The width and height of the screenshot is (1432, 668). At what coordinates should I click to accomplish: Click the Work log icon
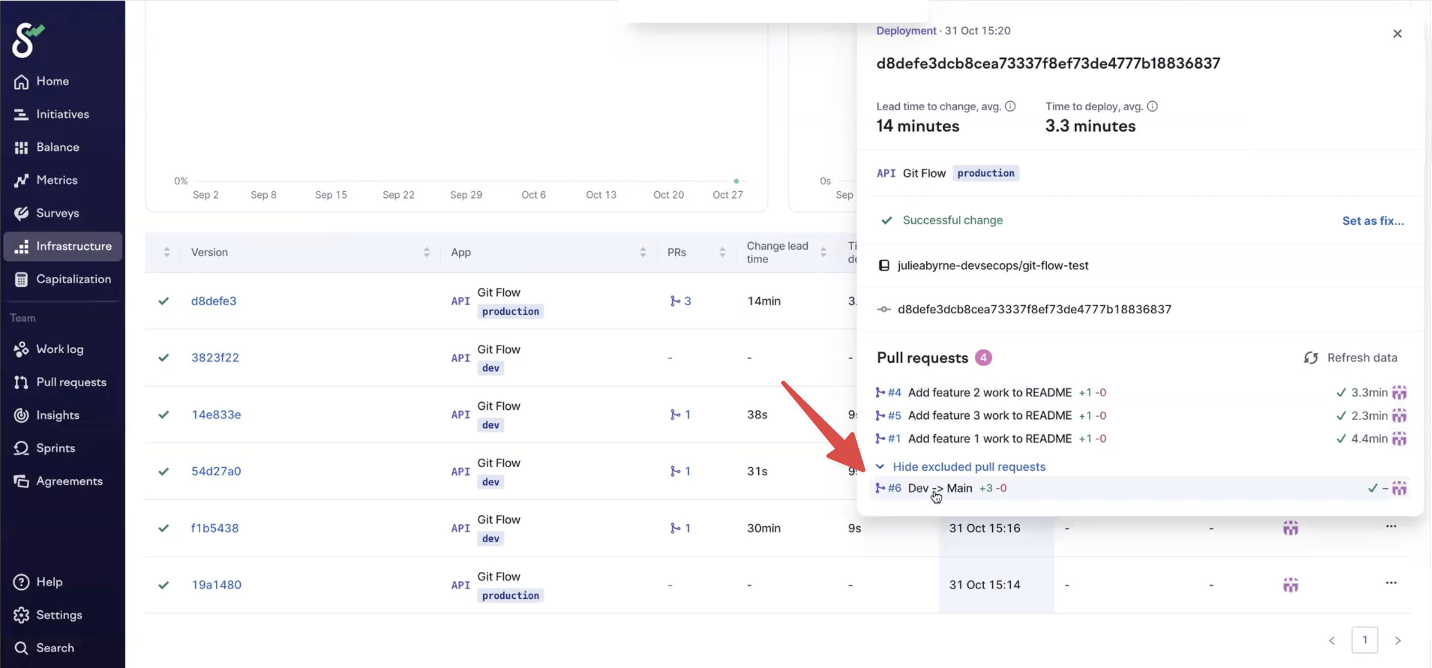pyautogui.click(x=21, y=349)
